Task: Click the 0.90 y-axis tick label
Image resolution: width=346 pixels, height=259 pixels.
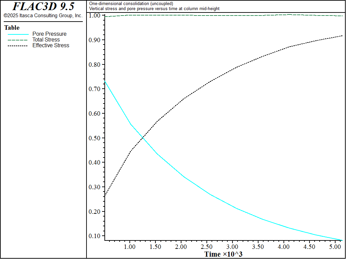Action: pos(95,40)
